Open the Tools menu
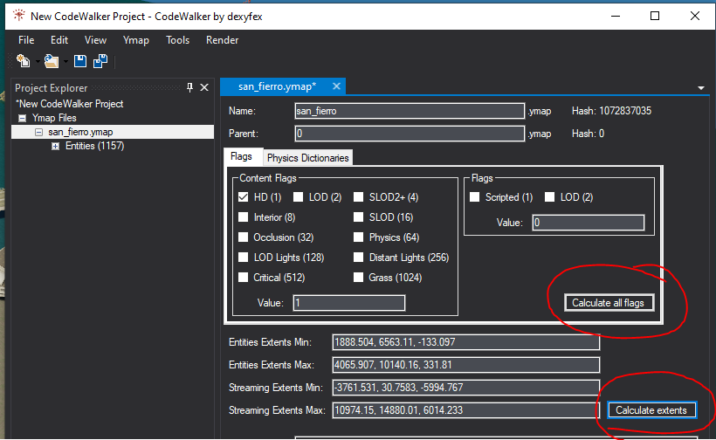This screenshot has height=440, width=716. point(177,40)
